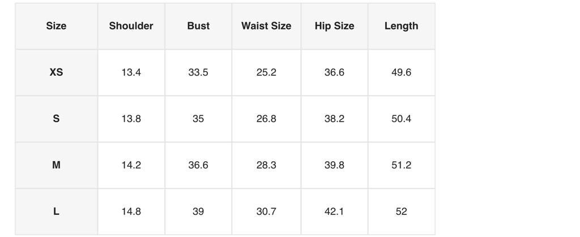Click the Length column header

coord(401,26)
